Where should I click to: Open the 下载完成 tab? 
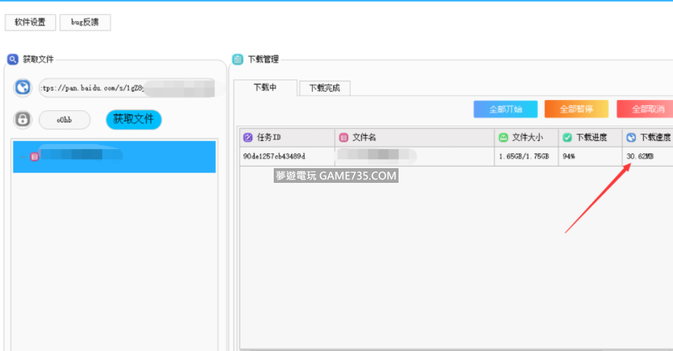(x=324, y=88)
